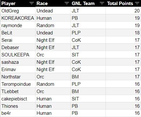The width and height of the screenshot is (141, 117).
Task: Click the OldGreg player cell
Action: [x=18, y=11]
